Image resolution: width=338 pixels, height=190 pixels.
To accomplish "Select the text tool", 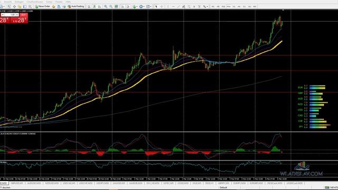I will click(x=194, y=6).
